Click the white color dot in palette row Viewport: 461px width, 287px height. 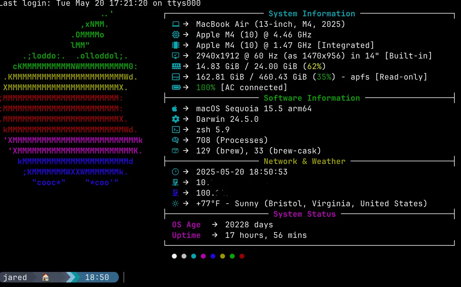tap(174, 256)
